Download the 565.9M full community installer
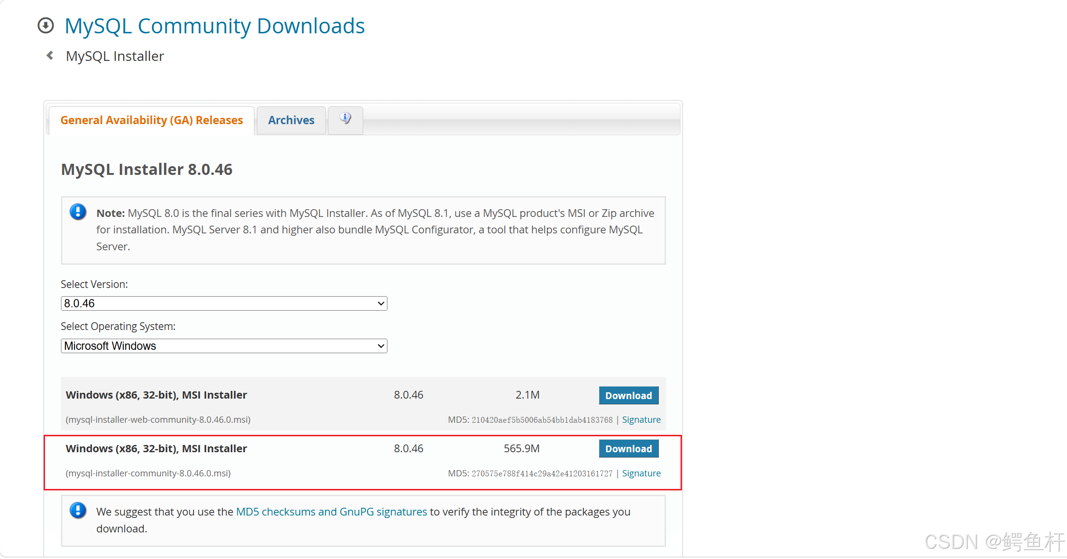Viewport: 1067px width, 559px height. [629, 448]
